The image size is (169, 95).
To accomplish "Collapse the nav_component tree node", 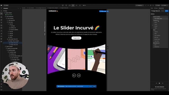I will pos(5,17).
